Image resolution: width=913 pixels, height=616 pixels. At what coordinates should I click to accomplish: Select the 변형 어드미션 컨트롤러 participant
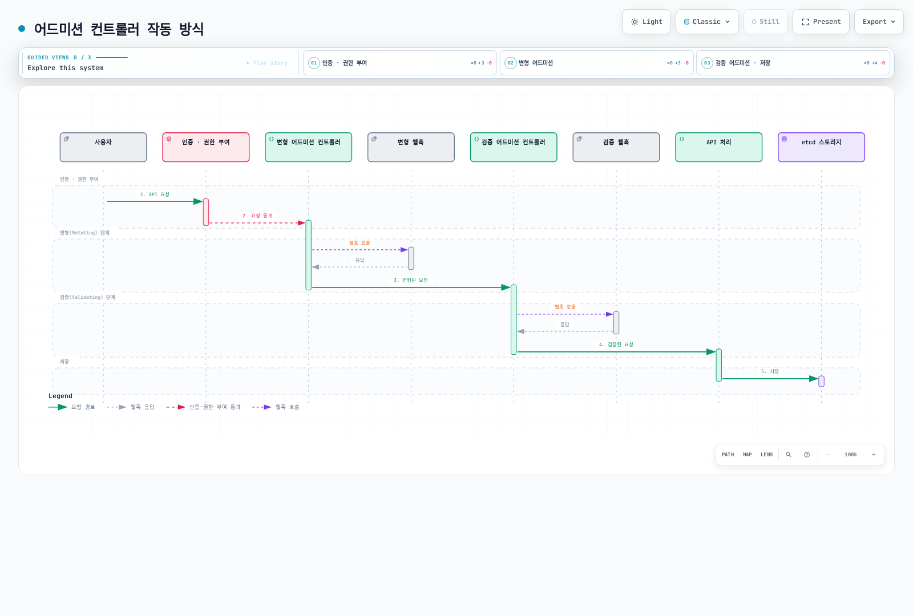point(309,147)
